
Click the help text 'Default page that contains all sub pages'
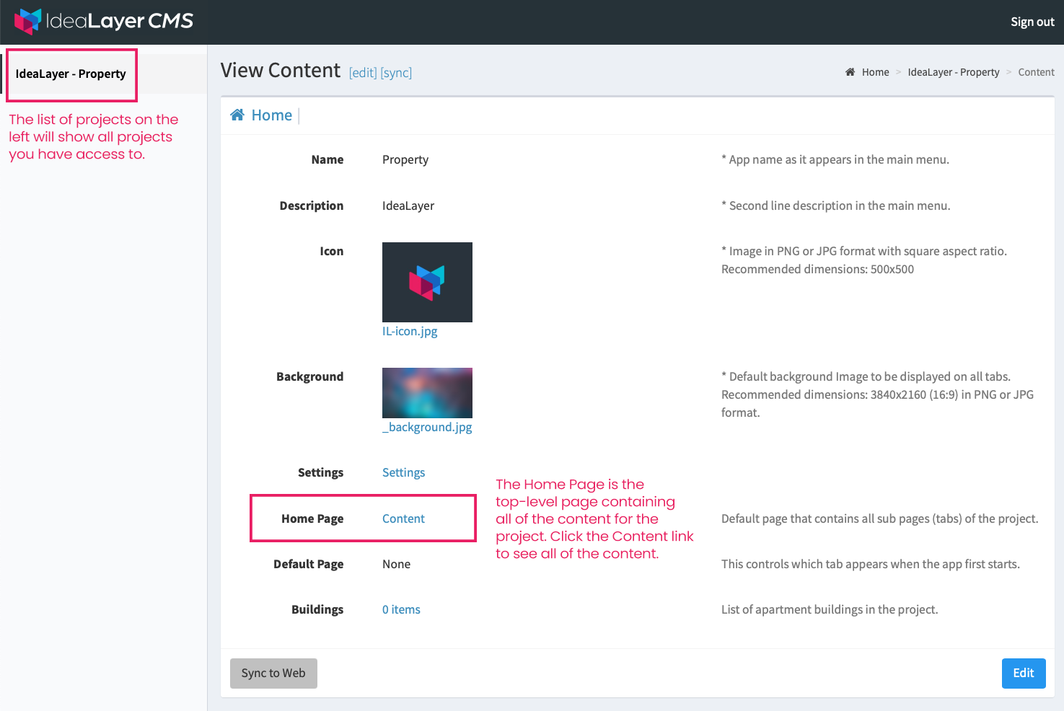(880, 518)
